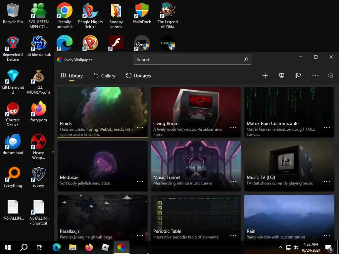Image resolution: width=339 pixels, height=254 pixels.
Task: Select the Everything search shortcut
Action: (13, 177)
